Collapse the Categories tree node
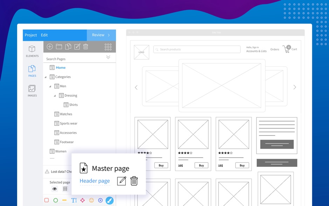 46,77
